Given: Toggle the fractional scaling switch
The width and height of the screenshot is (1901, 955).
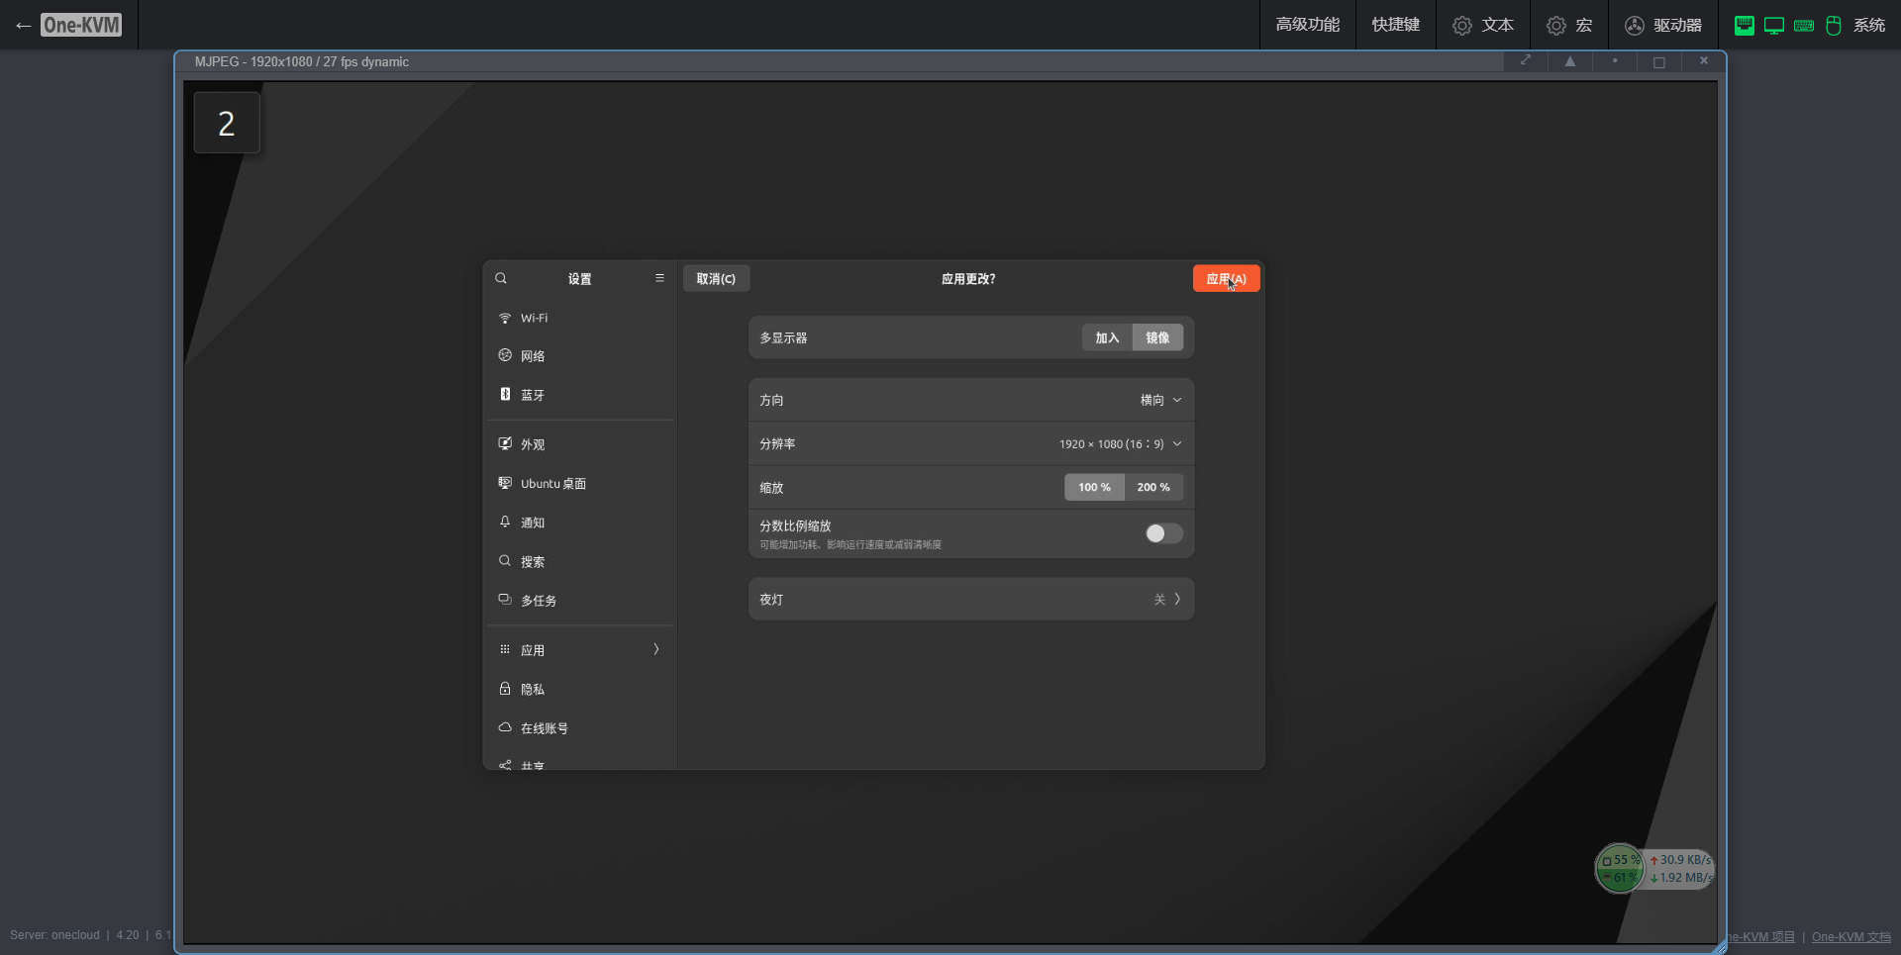Looking at the screenshot, I should click(1163, 533).
